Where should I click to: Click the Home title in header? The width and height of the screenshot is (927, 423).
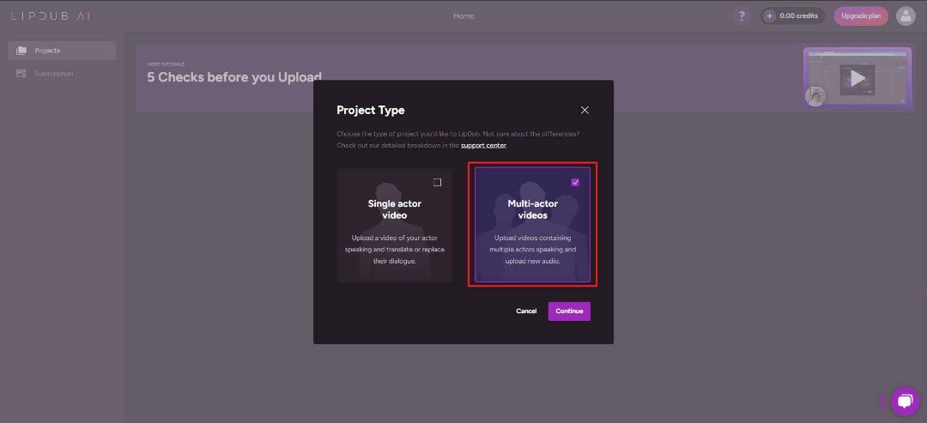(463, 16)
